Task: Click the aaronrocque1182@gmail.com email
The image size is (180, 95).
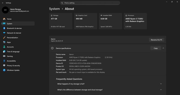Action: 20,11
